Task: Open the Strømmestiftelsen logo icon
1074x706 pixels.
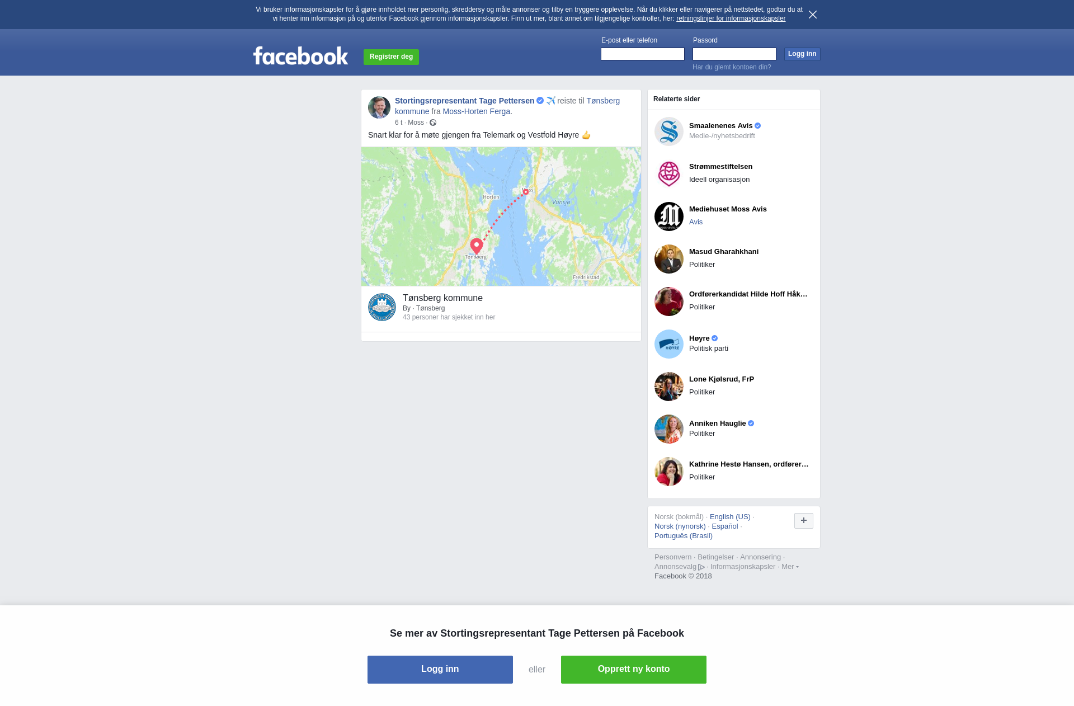Action: click(x=669, y=174)
